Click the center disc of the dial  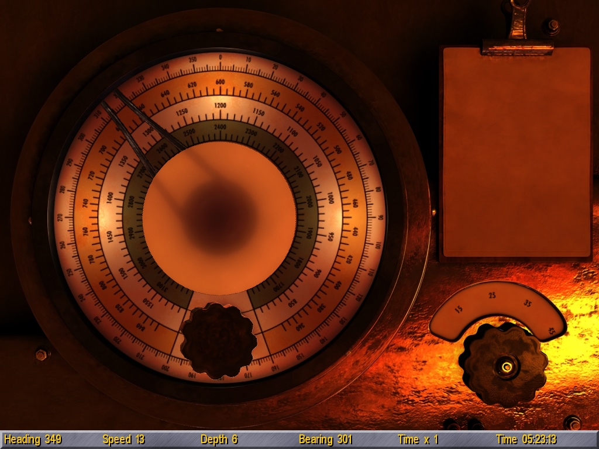pos(219,217)
